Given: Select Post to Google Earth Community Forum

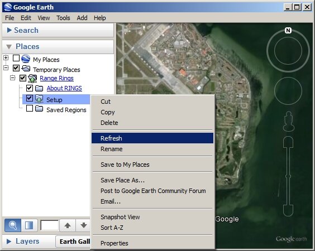Looking at the screenshot, I should coord(152,191).
